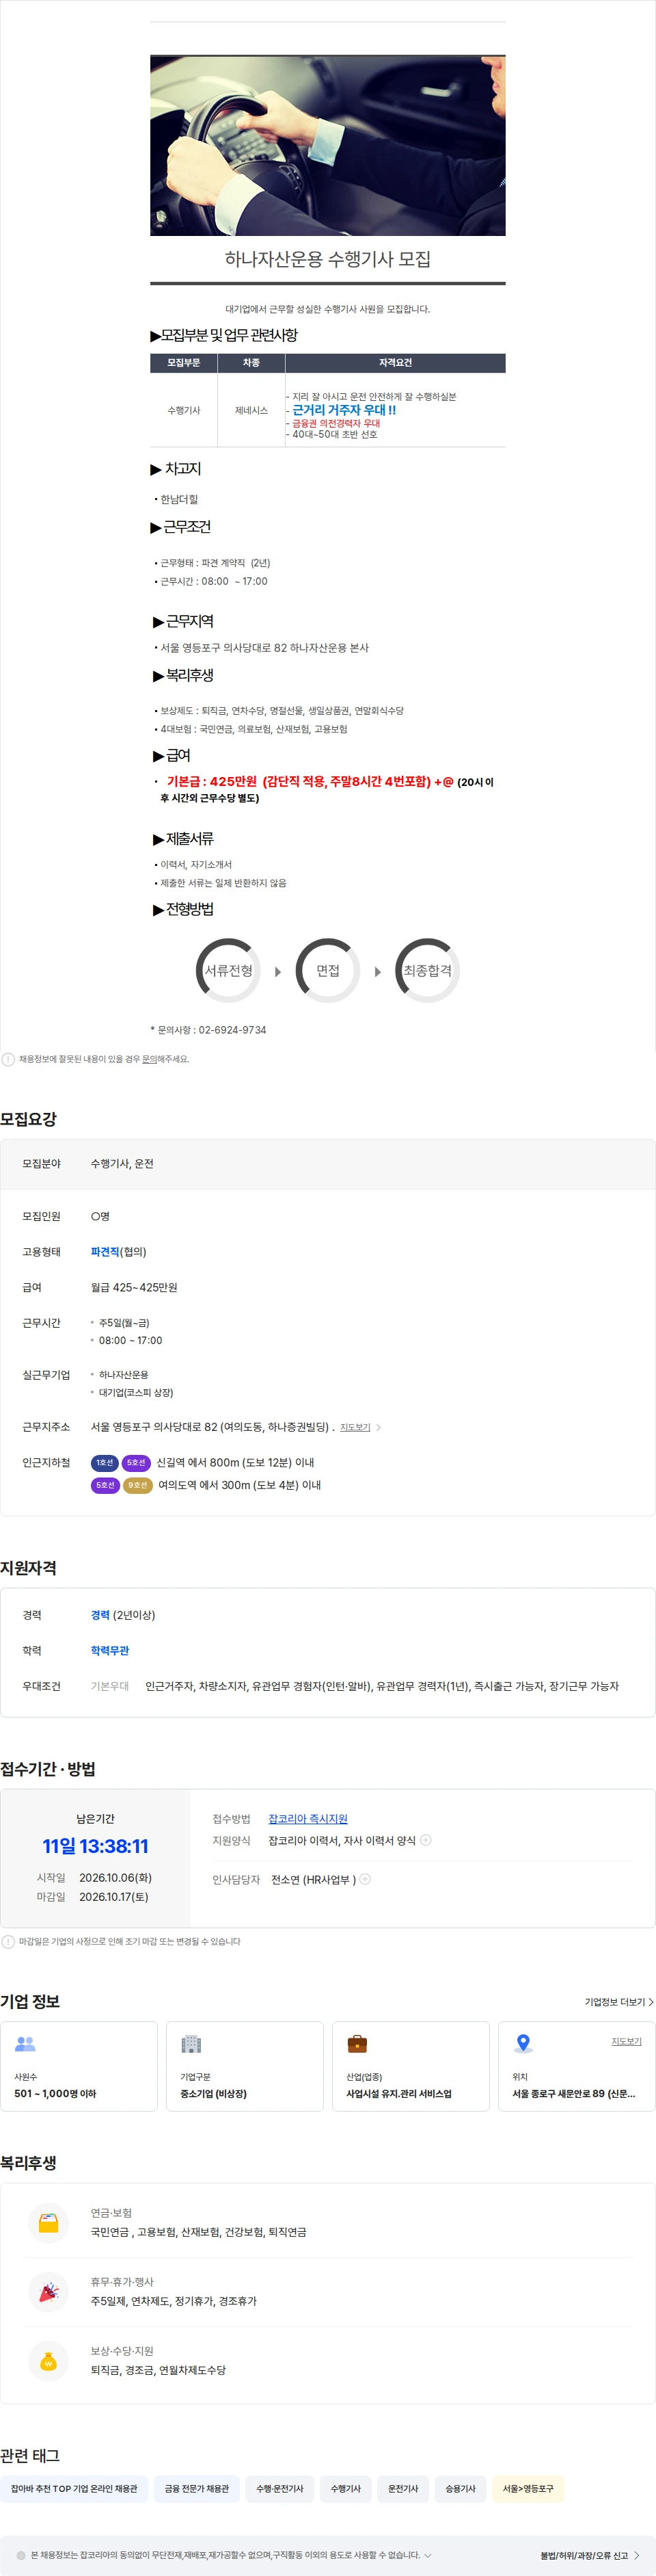The width and height of the screenshot is (656, 2576).
Task: Click the 사원수 501 ~ 1,000명 이하 card
Action: coord(79,2066)
